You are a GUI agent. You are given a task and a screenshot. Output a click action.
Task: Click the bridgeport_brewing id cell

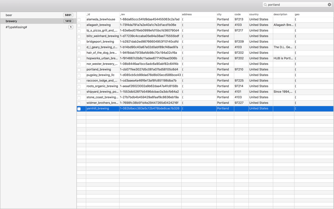[102, 41]
